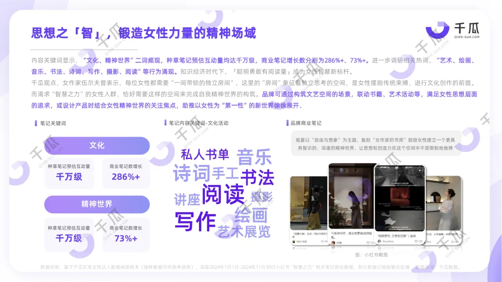Click the 千瓜 logo icon
The width and height of the screenshot is (502, 282).
point(437,30)
